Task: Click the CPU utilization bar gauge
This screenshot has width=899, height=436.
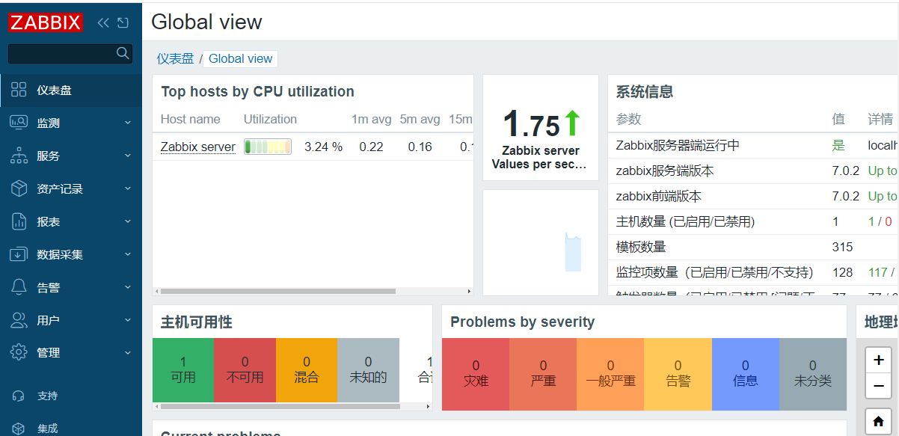Action: point(268,147)
